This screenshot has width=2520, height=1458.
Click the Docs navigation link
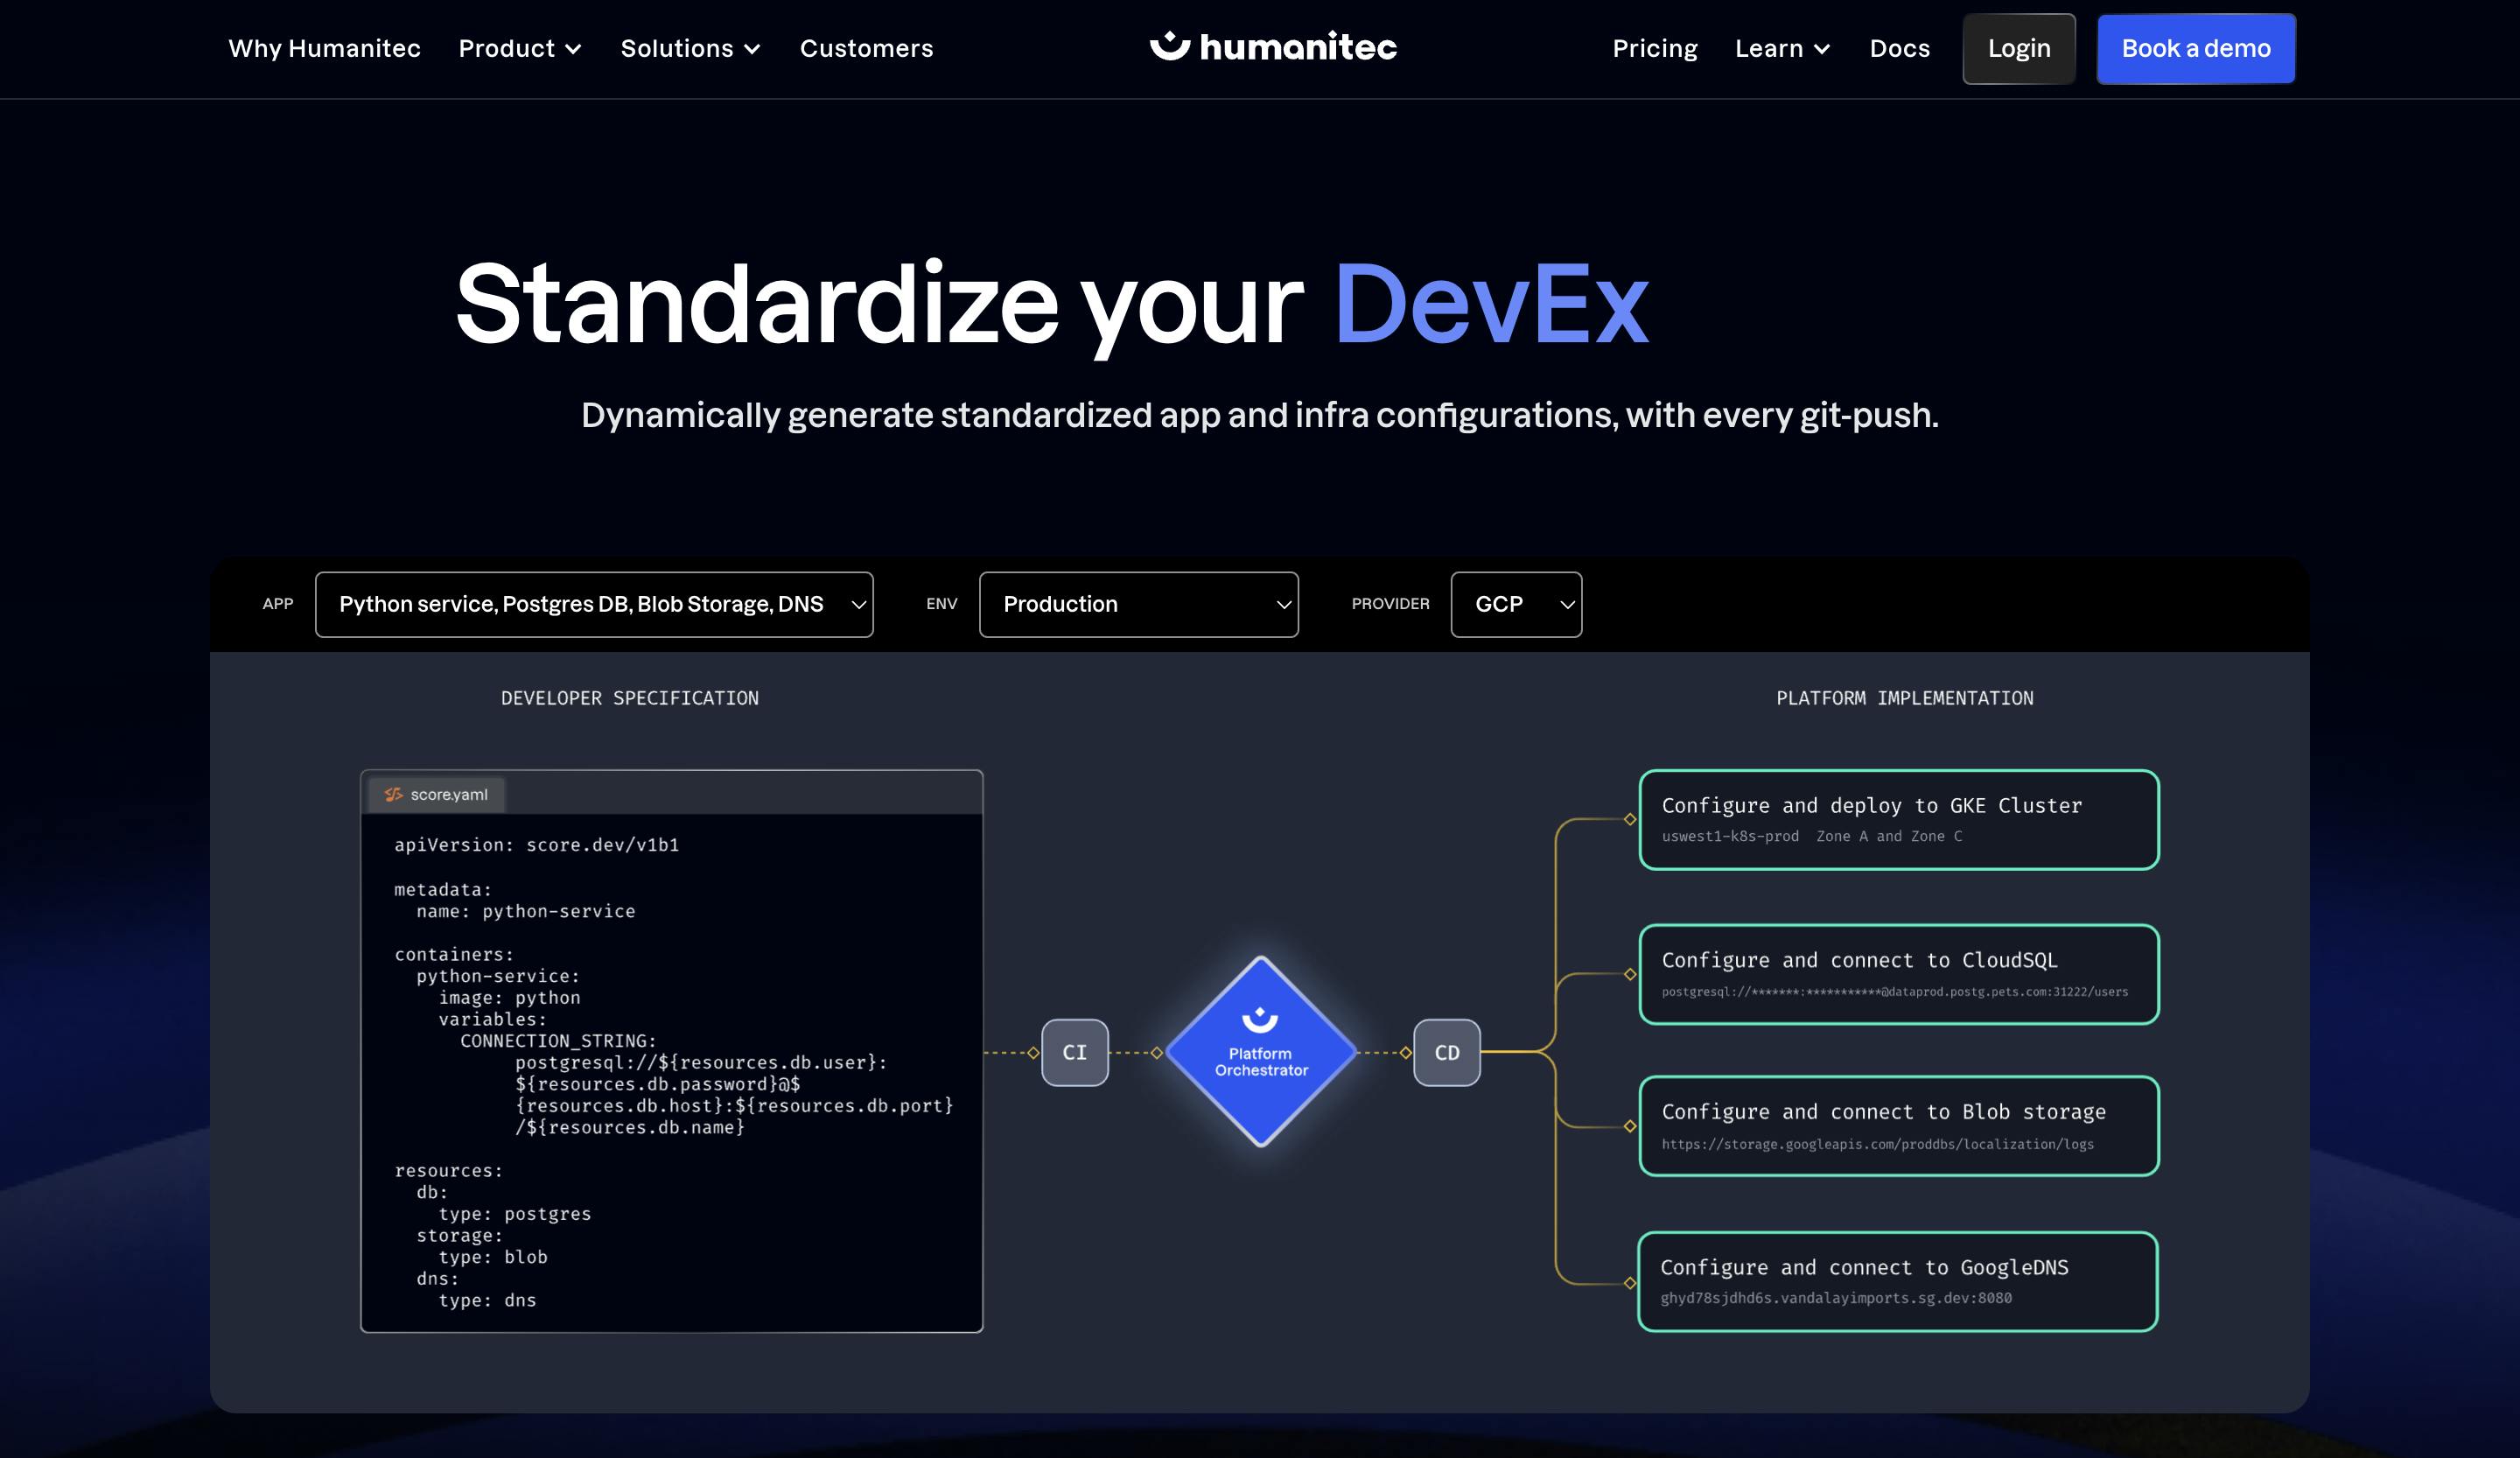1900,49
